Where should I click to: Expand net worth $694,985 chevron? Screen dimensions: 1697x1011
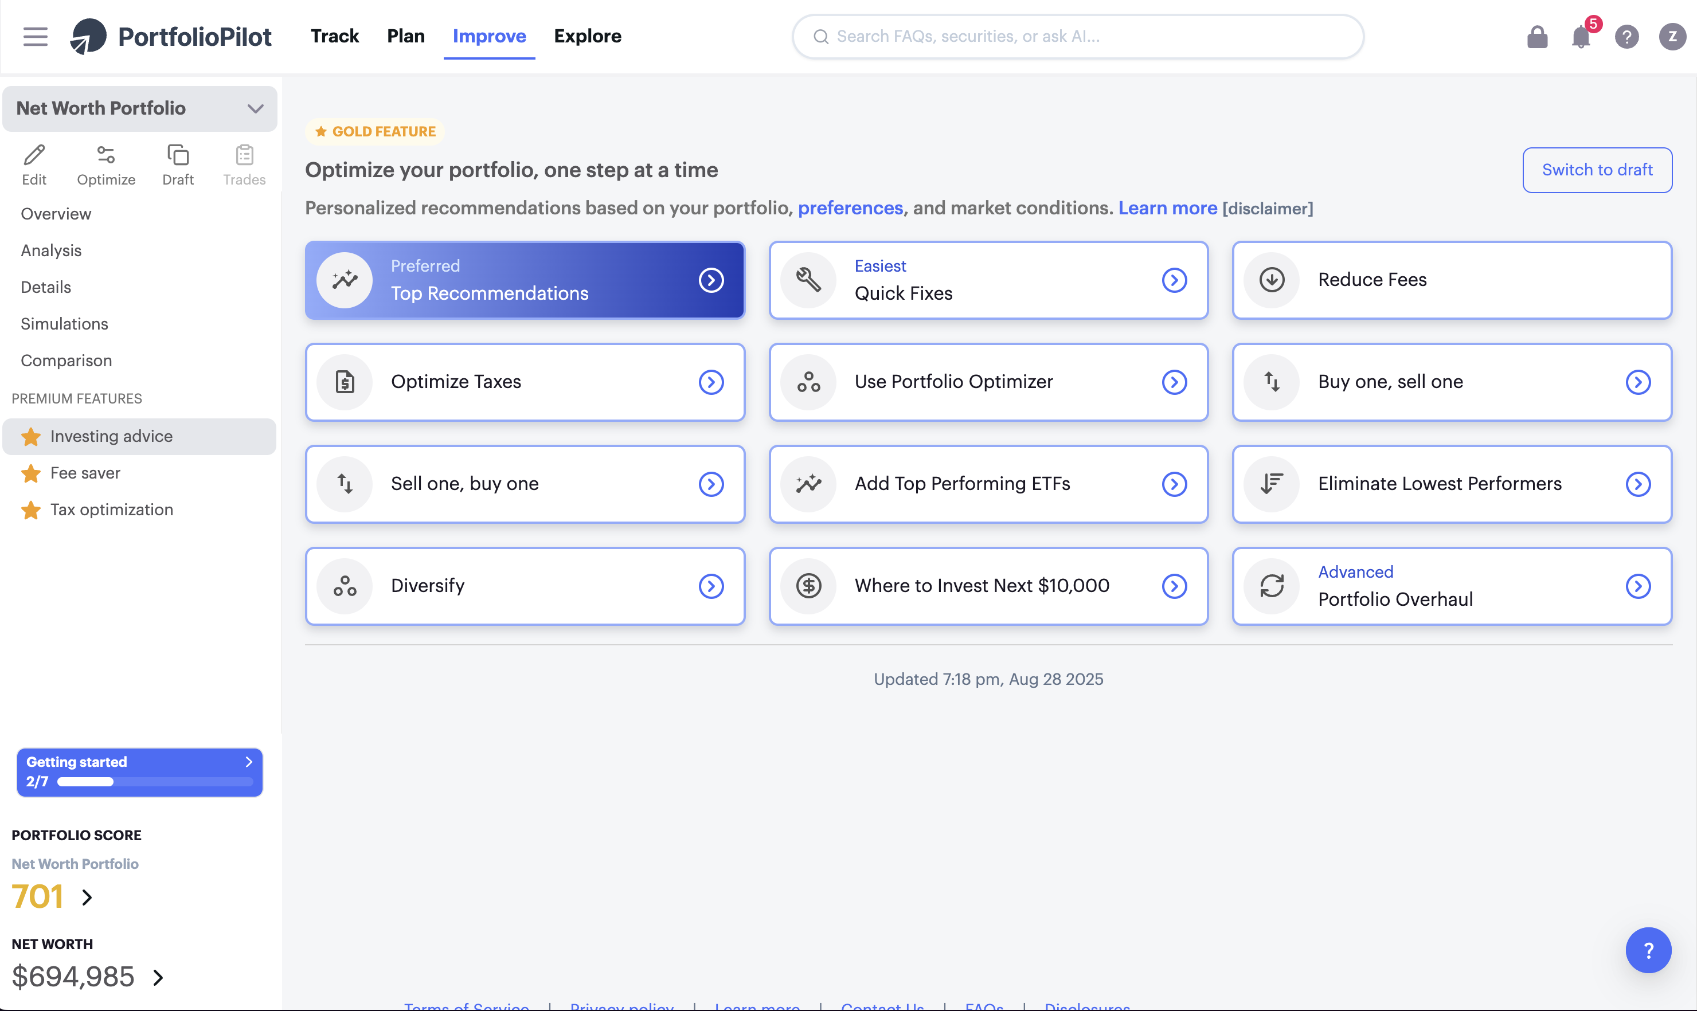pos(158,978)
